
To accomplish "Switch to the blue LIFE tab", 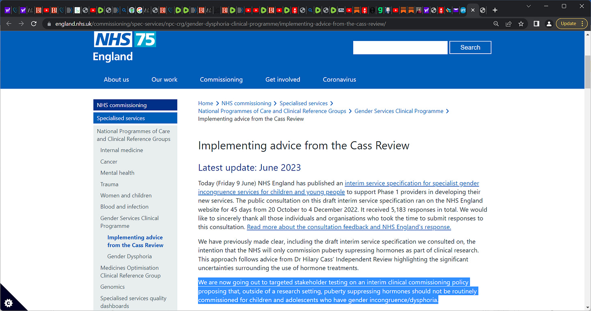I will coord(463,10).
